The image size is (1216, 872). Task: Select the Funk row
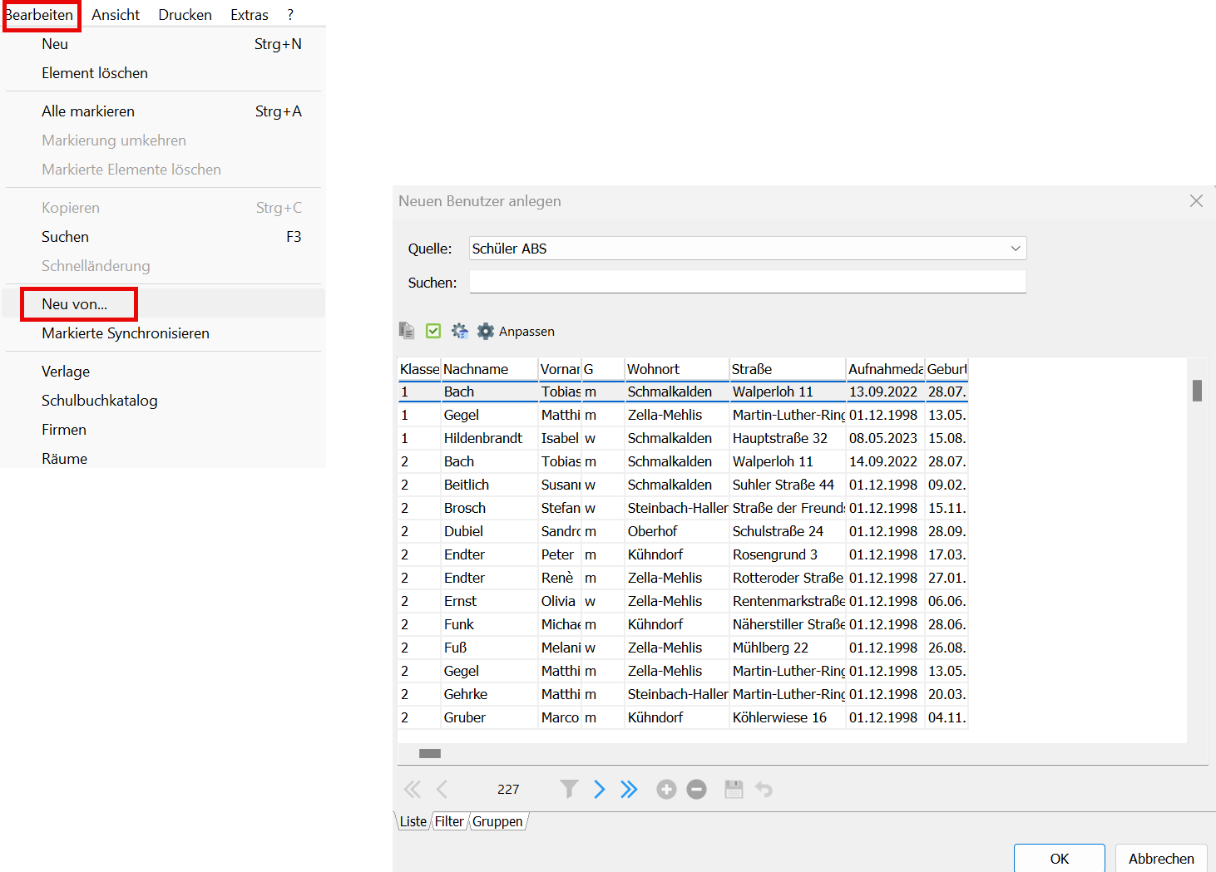point(683,624)
